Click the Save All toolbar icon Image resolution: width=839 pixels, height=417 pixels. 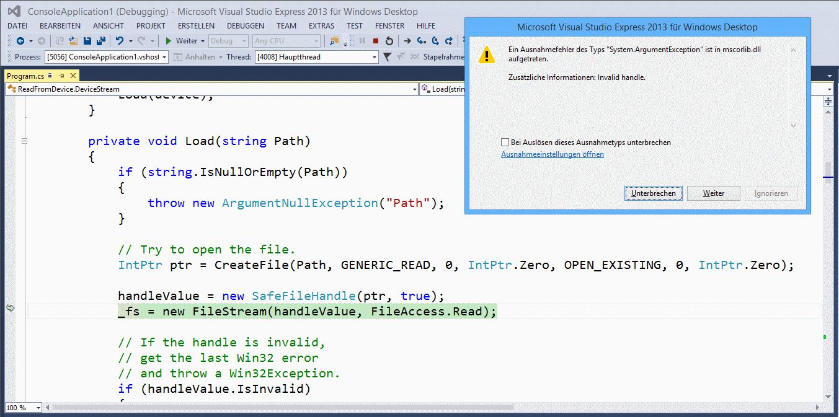coord(99,41)
